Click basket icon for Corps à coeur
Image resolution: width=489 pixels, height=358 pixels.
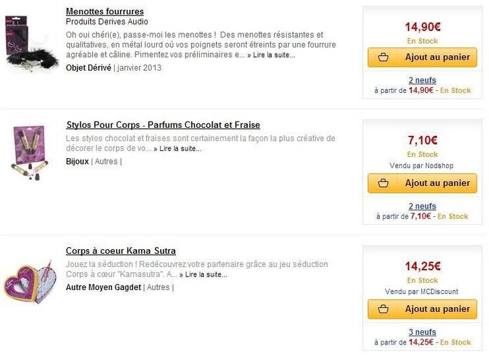pos(383,309)
